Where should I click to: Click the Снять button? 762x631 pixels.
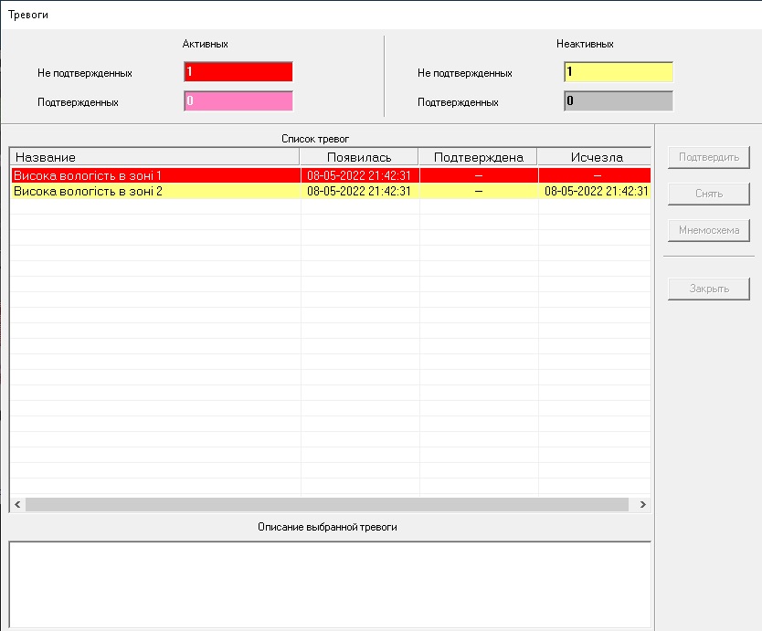(708, 194)
